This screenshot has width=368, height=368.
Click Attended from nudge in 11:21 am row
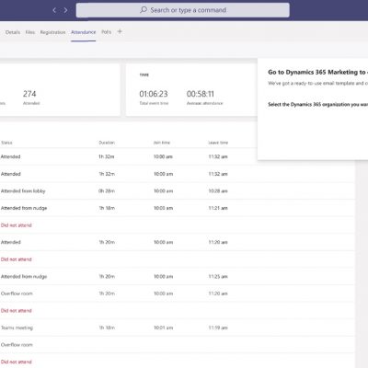pos(24,208)
